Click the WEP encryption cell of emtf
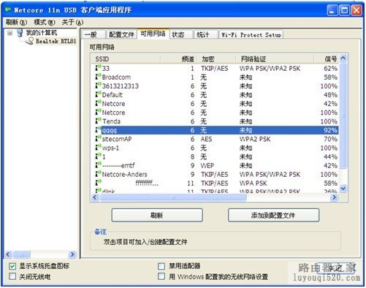Image resolution: width=366 pixels, height=288 pixels. [207, 165]
